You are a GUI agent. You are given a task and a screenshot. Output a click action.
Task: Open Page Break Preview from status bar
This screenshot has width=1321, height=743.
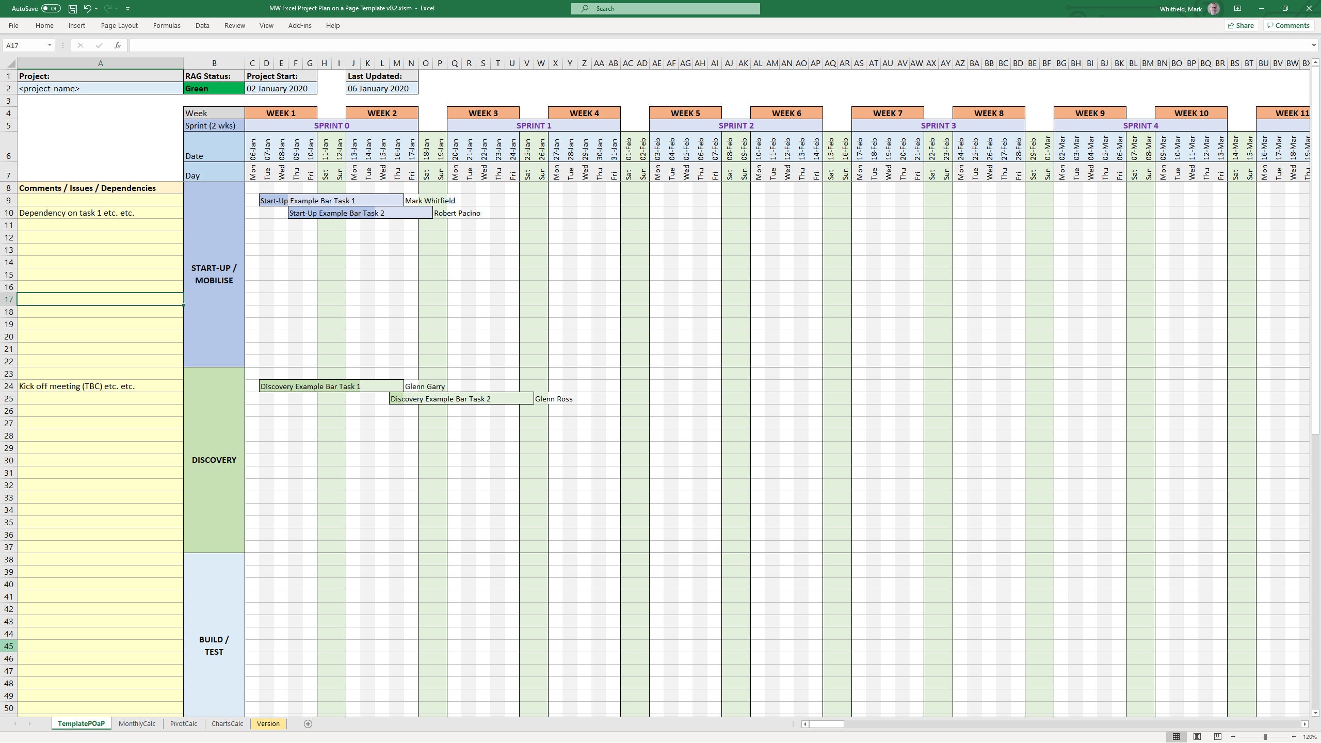1217,737
